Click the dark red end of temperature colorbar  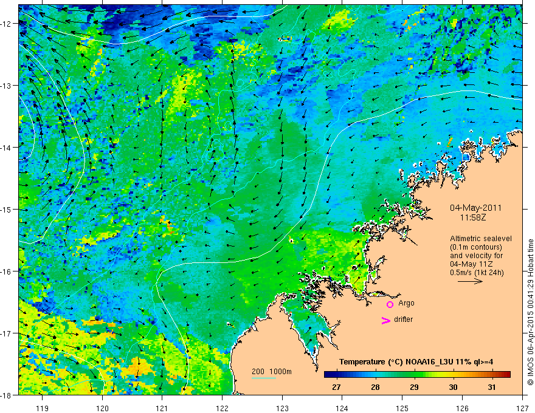click(507, 375)
